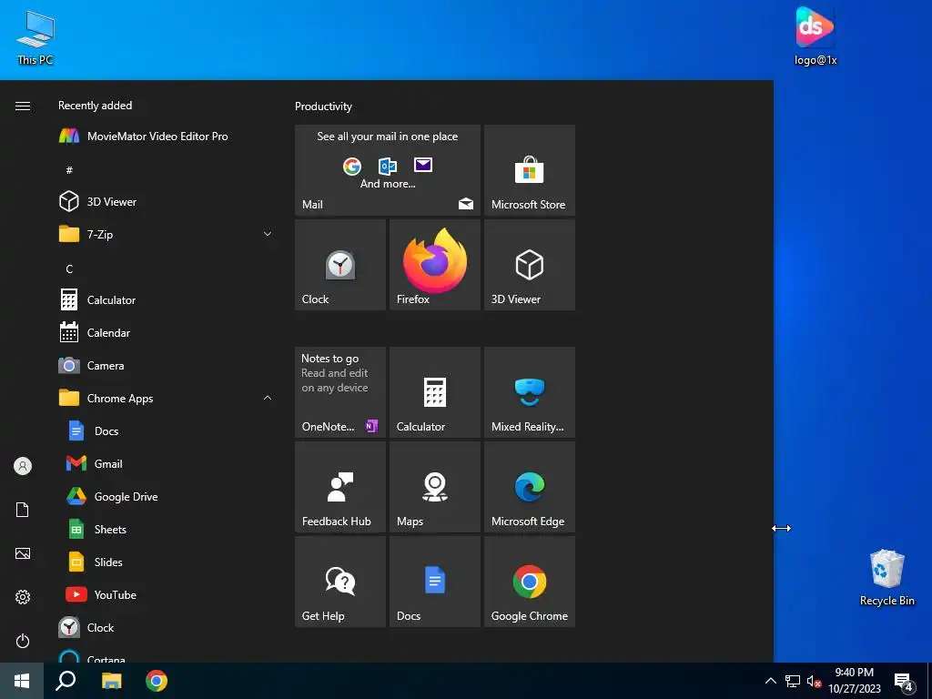This screenshot has width=932, height=699.
Task: Select the Recycle Bin desktop icon
Action: click(x=886, y=577)
